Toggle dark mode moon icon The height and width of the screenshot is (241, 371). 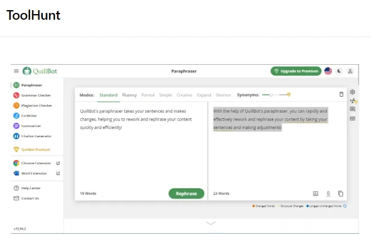tap(339, 71)
